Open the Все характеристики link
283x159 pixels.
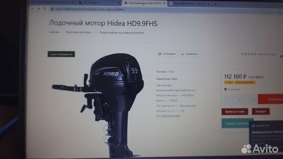[x=168, y=116]
